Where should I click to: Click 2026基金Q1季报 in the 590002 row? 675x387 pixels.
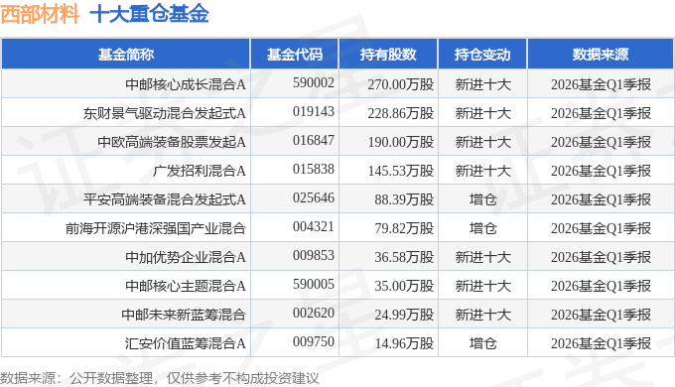(x=601, y=84)
